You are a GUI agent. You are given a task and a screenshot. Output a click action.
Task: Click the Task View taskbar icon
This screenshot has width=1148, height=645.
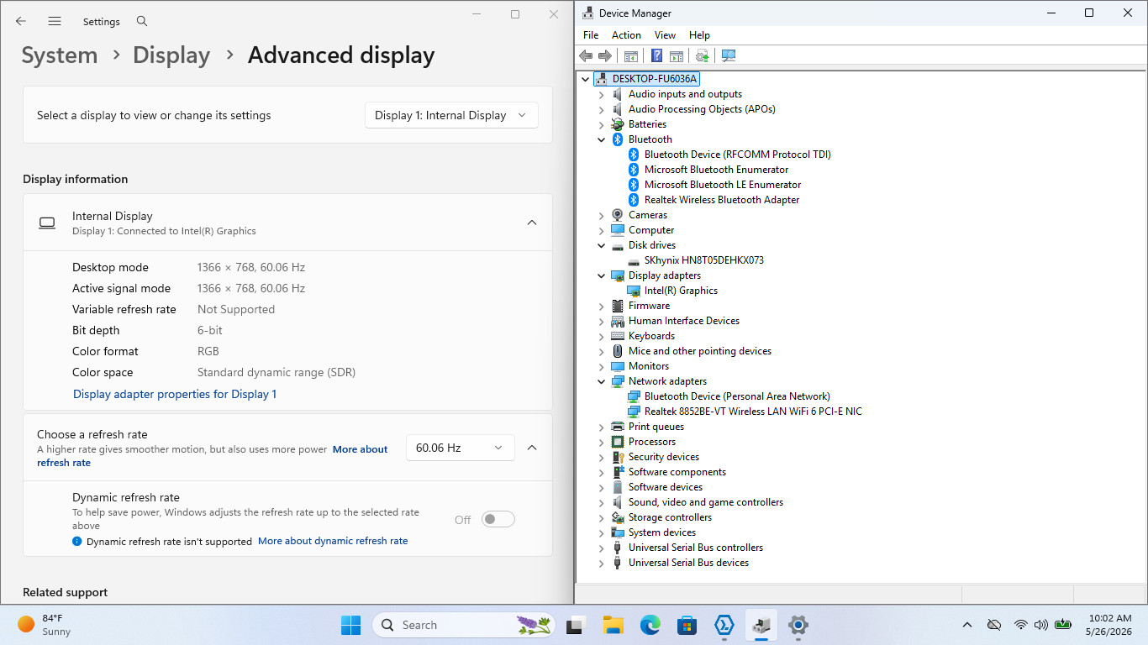pos(576,625)
